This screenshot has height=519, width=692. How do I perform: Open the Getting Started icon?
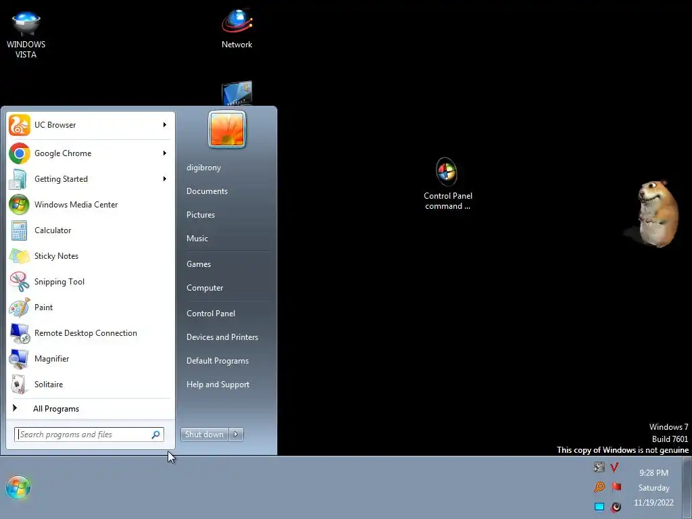click(x=20, y=178)
